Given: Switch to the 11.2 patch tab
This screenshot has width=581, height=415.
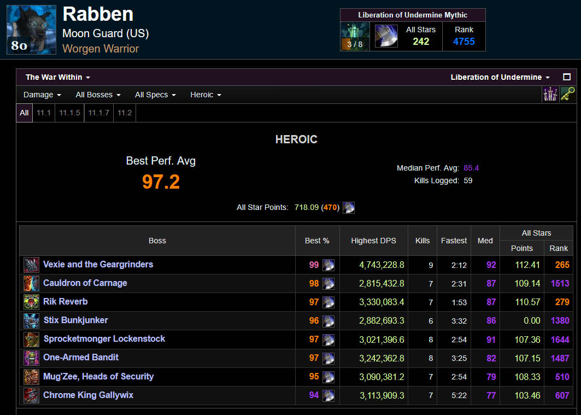Looking at the screenshot, I should 125,113.
